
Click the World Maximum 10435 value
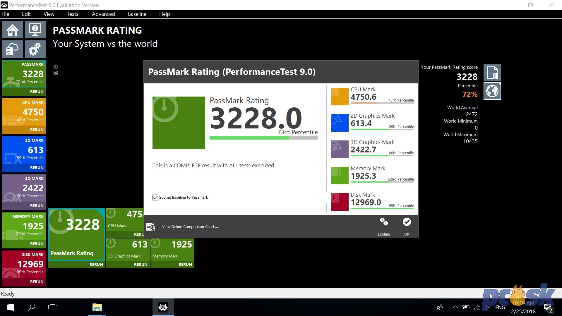470,141
